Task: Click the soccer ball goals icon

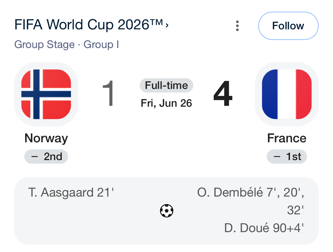Action: click(x=166, y=211)
